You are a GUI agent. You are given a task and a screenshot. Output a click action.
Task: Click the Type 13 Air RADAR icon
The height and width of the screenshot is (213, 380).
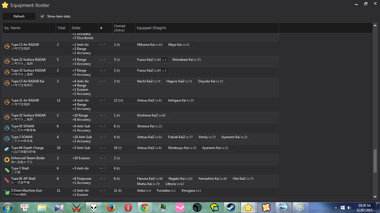coord(7,46)
